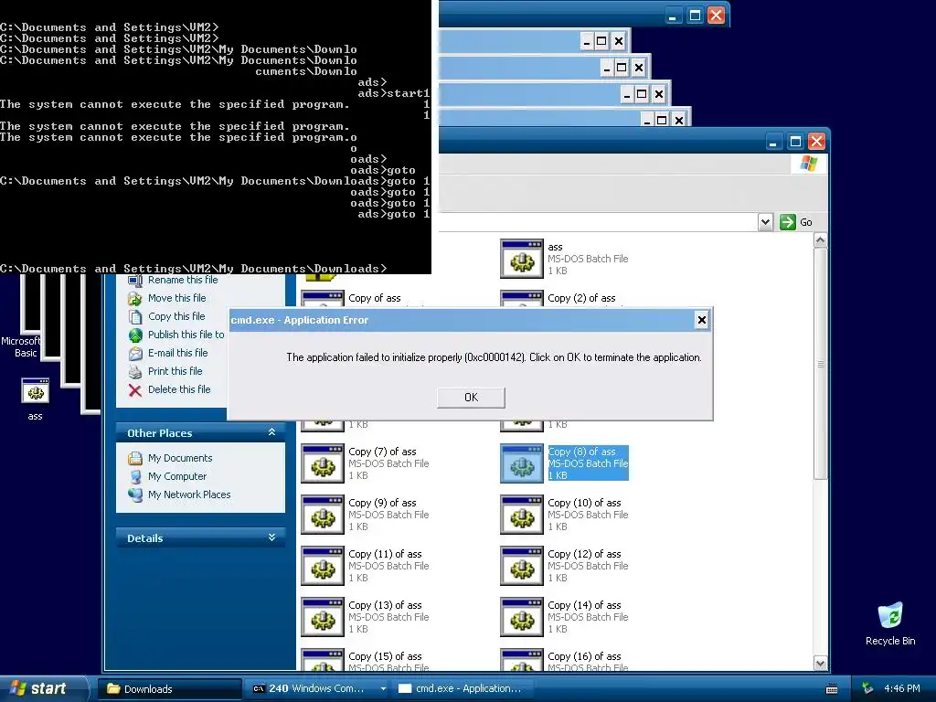
Task: Close the cmd.exe Application Error dialog
Action: coord(701,321)
